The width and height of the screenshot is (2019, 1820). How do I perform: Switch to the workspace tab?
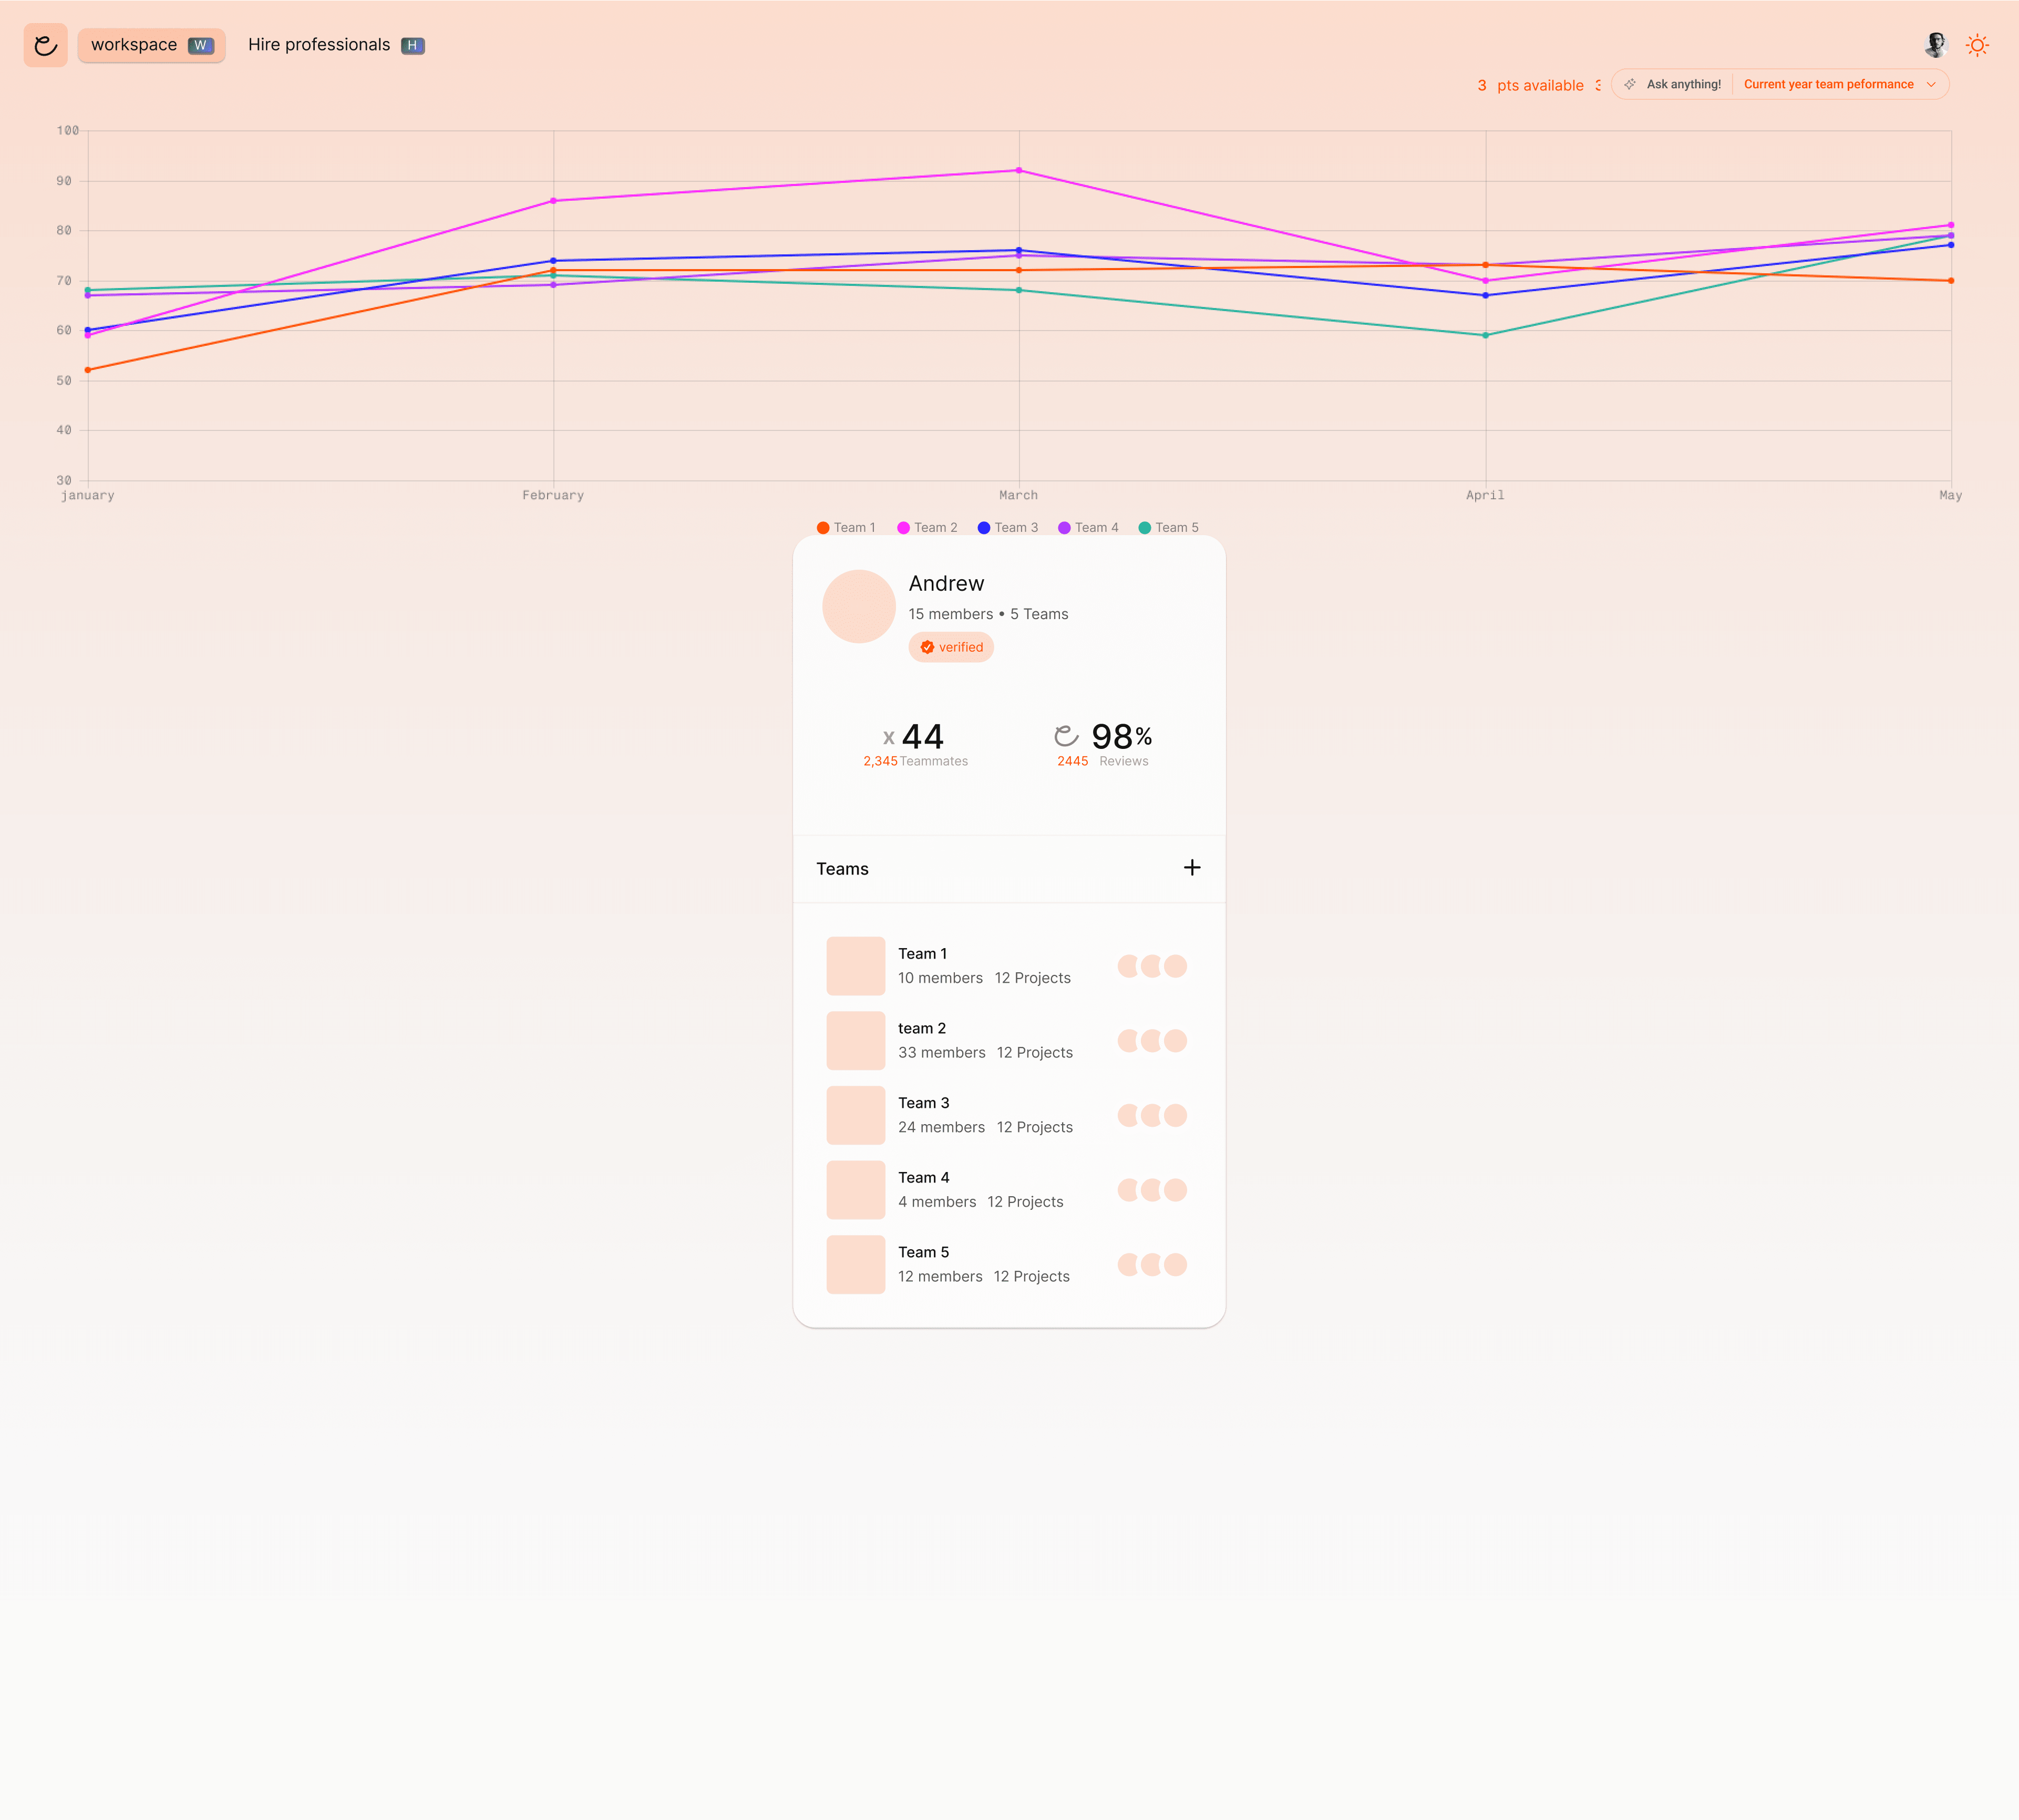(151, 45)
